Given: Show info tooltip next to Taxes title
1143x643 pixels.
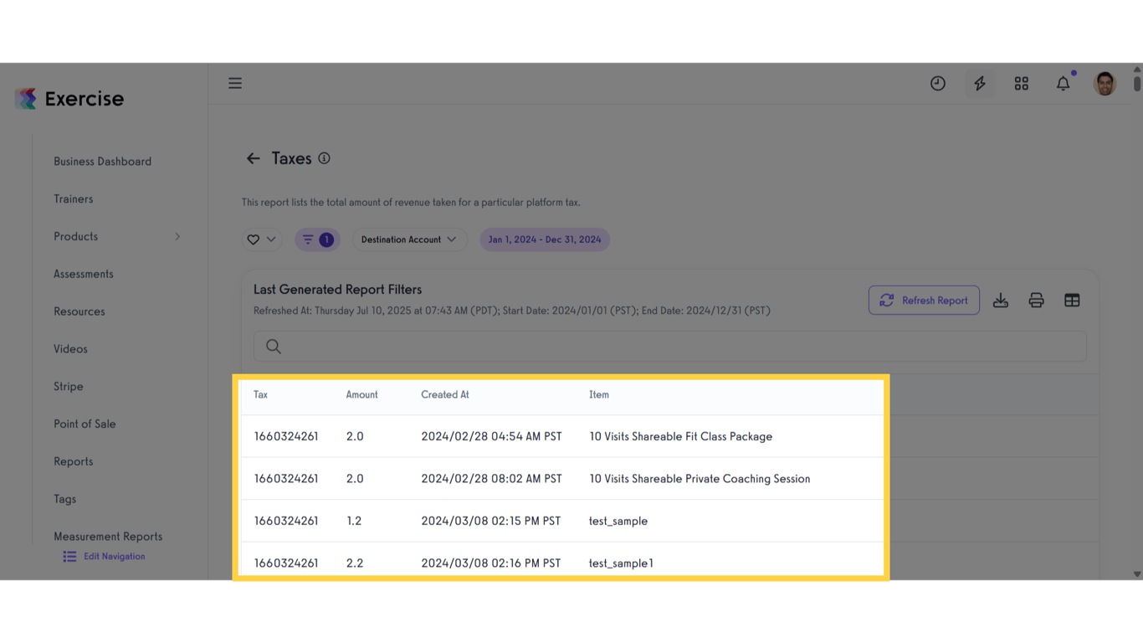Looking at the screenshot, I should (x=324, y=158).
